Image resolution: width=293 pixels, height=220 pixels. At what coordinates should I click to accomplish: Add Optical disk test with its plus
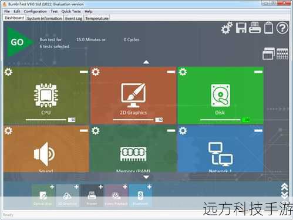[x=52, y=187]
